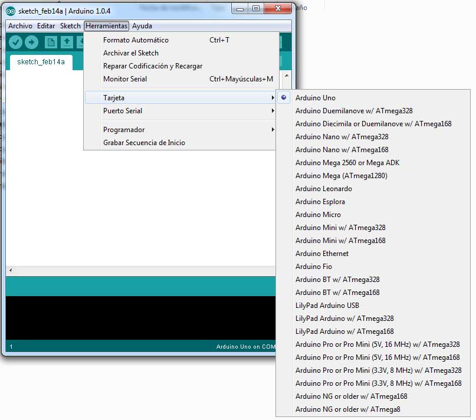Click the Upload (right arrow) toolbar icon
Image resolution: width=476 pixels, height=420 pixels.
coord(32,42)
